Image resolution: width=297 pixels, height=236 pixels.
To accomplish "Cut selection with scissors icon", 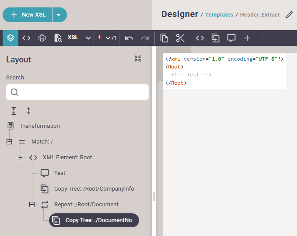I will tap(180, 38).
